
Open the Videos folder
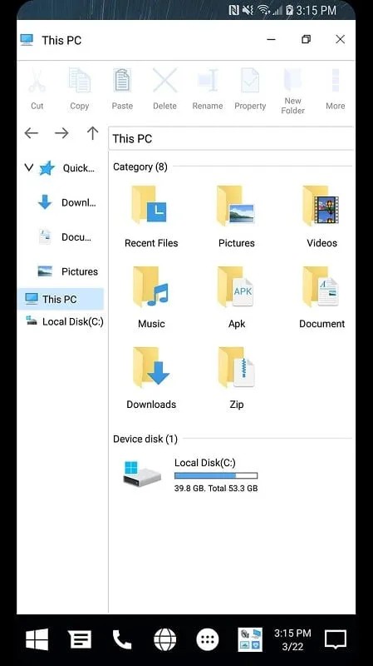pos(321,216)
